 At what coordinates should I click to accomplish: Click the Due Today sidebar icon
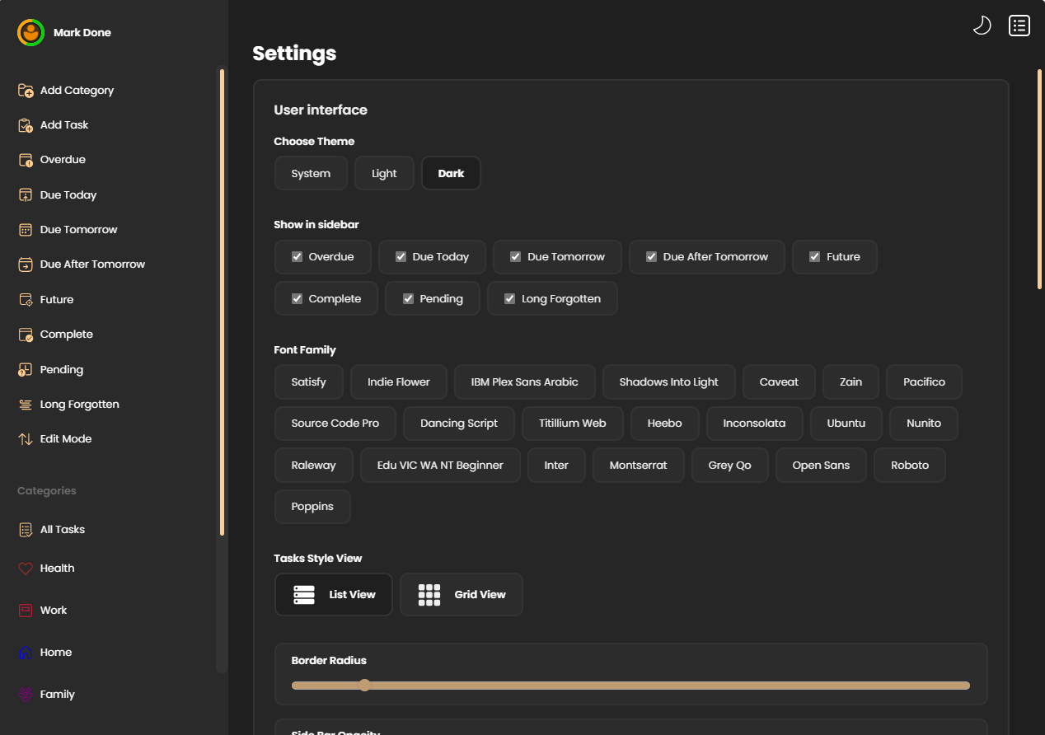pos(26,195)
